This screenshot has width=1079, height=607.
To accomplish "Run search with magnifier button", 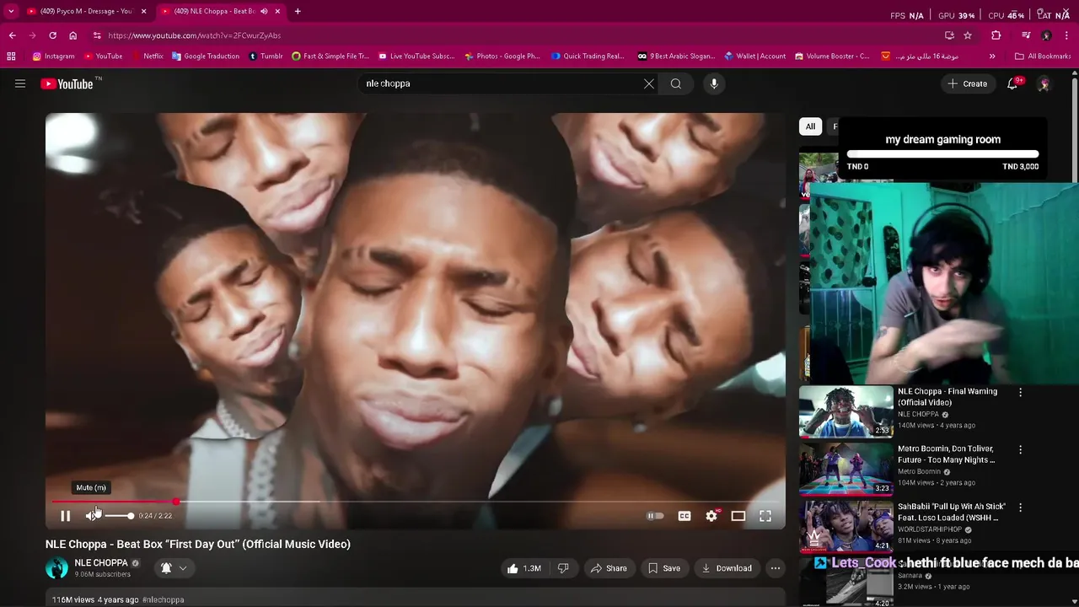I will [x=676, y=83].
